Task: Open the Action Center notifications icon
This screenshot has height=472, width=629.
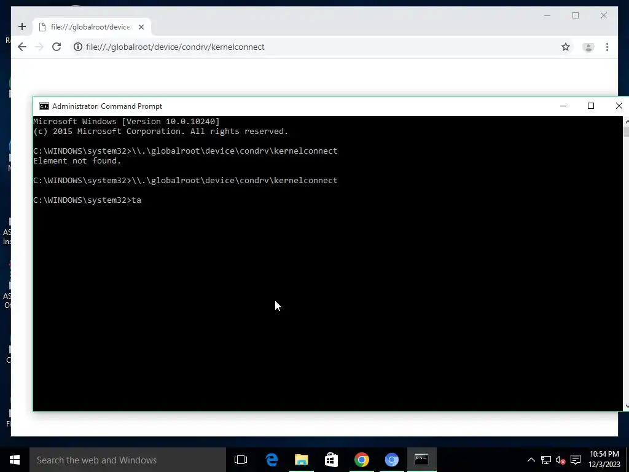Action: (576, 460)
